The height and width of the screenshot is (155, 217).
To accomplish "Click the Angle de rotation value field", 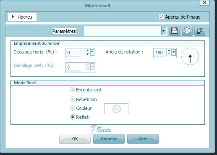I will 160,53.
